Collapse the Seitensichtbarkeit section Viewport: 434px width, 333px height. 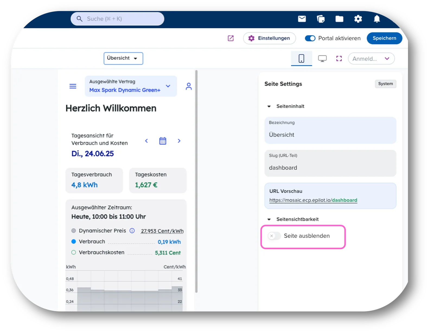269,219
